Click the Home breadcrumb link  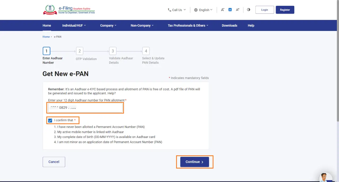pyautogui.click(x=46, y=37)
